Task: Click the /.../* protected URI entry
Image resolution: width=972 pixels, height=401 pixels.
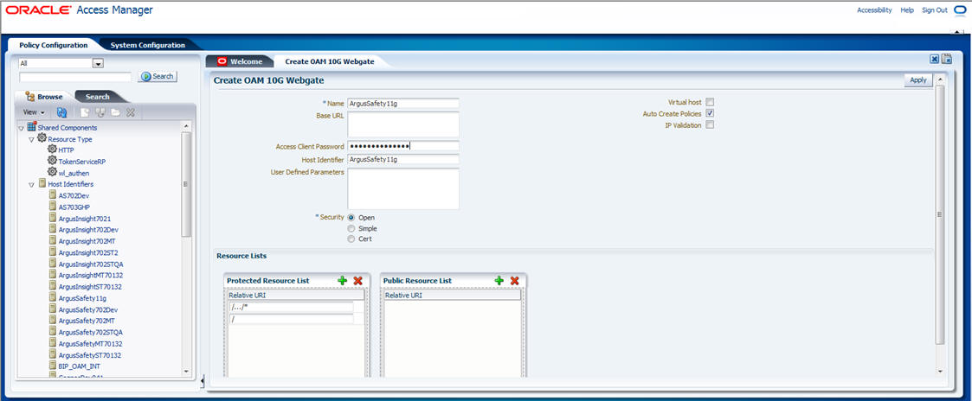Action: (x=292, y=307)
